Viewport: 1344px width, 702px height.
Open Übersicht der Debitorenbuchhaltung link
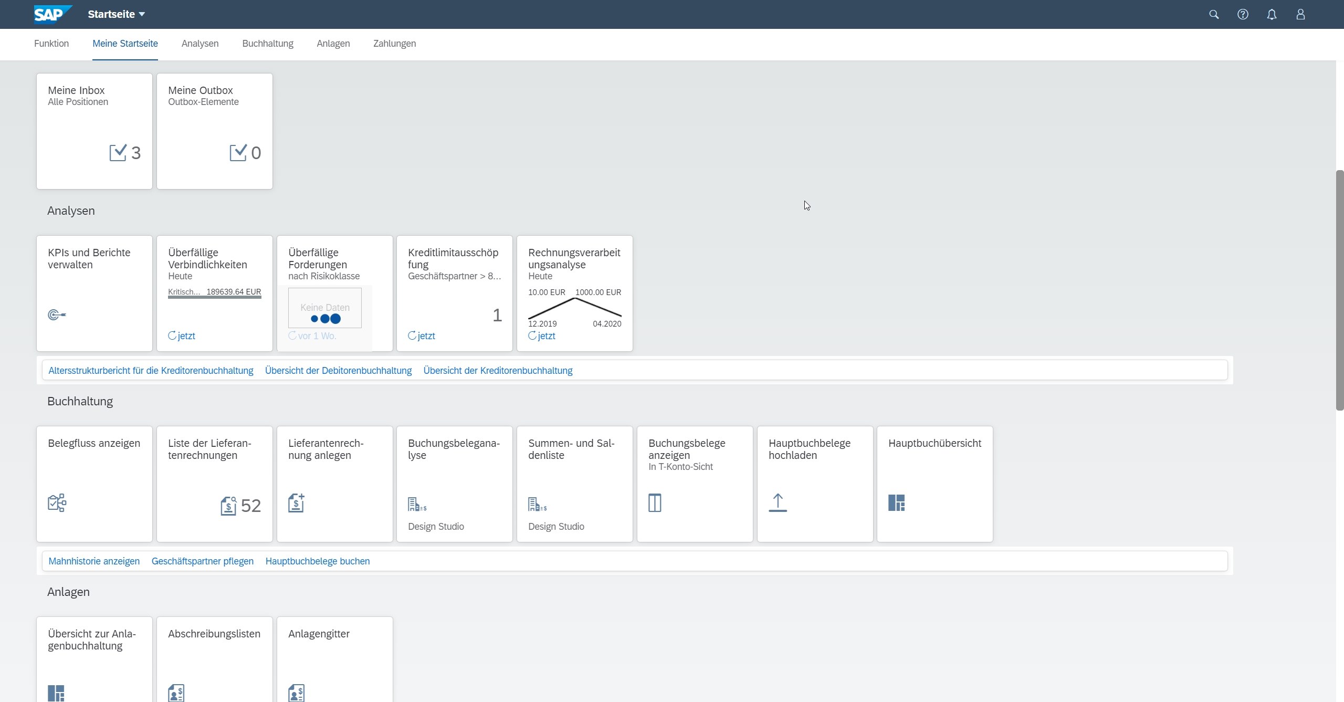pyautogui.click(x=338, y=371)
